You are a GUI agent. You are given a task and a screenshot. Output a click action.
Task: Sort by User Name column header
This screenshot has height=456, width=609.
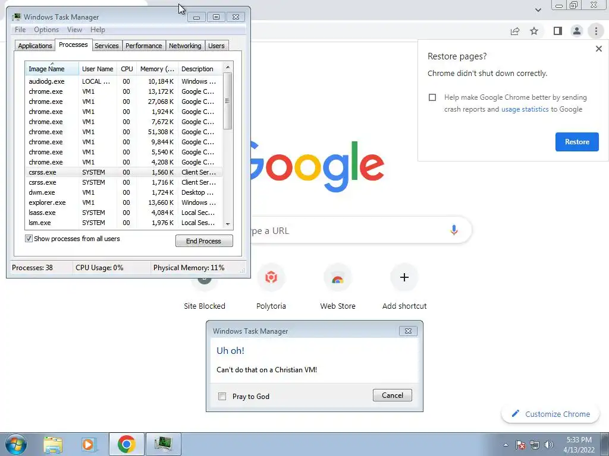tap(98, 69)
